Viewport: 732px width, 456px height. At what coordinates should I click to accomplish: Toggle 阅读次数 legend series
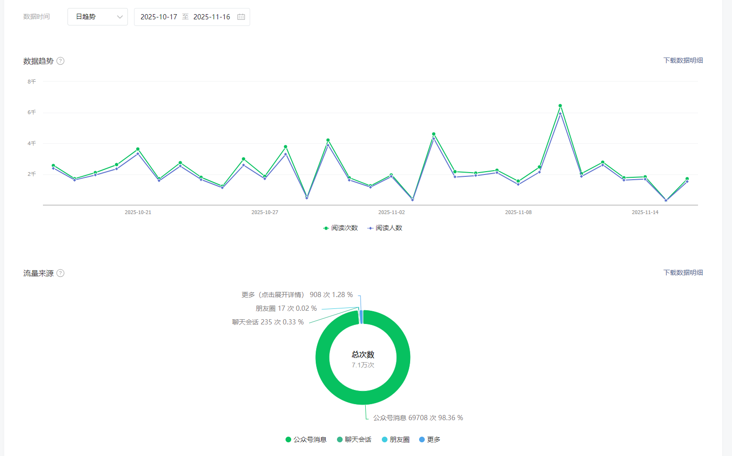(x=340, y=228)
